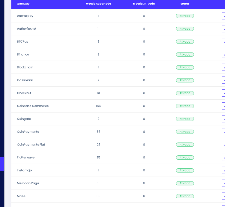Screen dimensions: 225x207
Task: Click the Moeda Ativada column header
Action: click(x=144, y=4)
